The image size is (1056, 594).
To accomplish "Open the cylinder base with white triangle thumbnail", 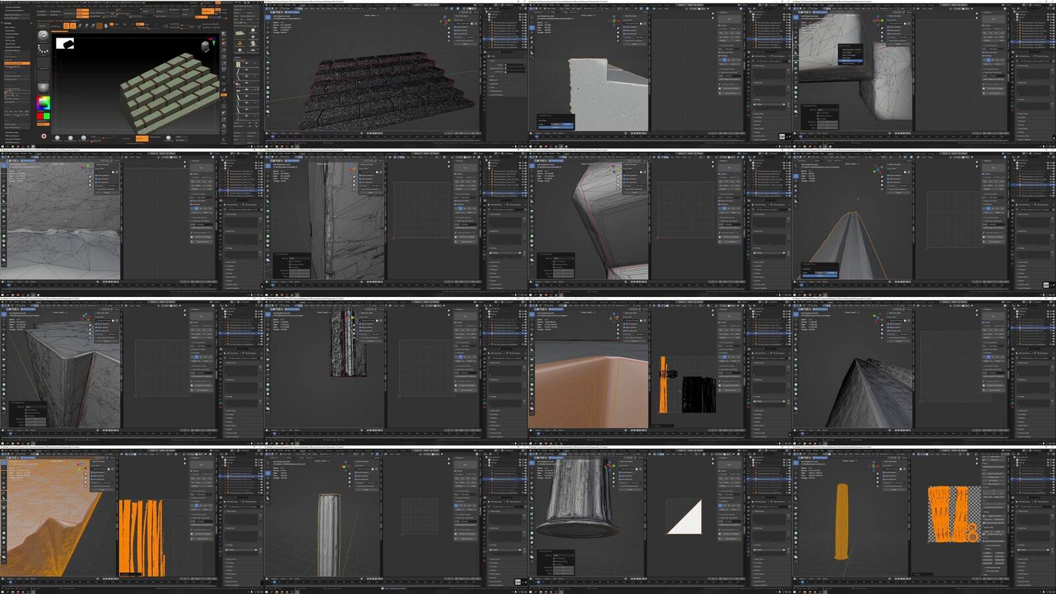I will (x=660, y=519).
